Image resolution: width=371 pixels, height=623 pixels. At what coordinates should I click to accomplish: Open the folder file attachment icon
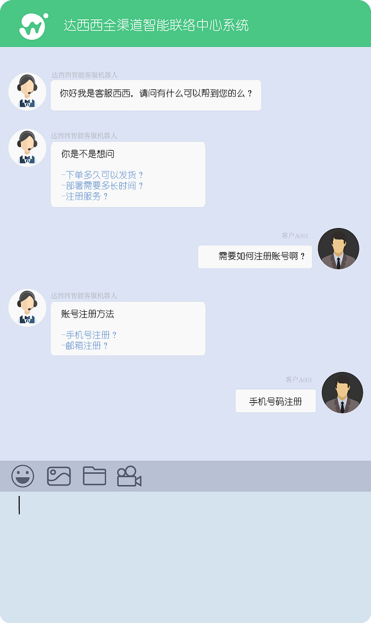94,476
